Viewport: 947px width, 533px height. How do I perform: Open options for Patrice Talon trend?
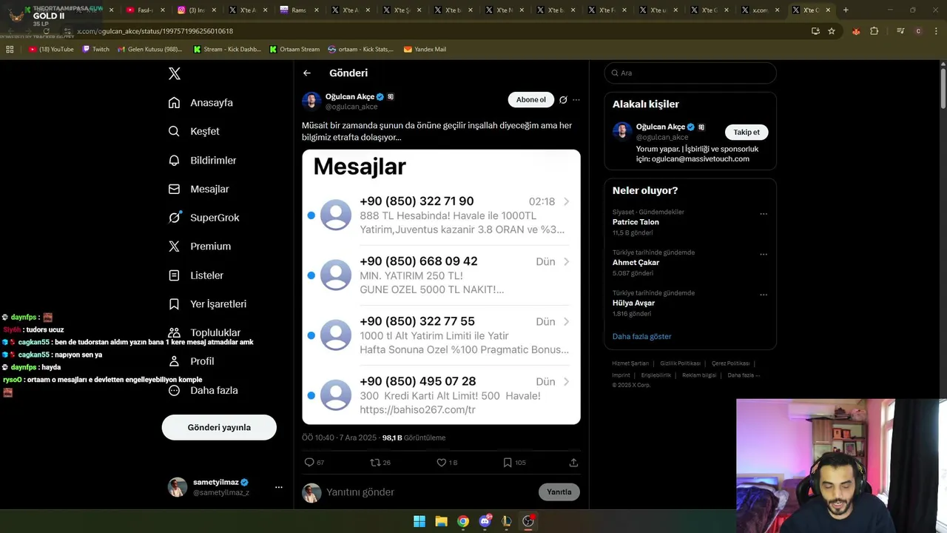[764, 214]
